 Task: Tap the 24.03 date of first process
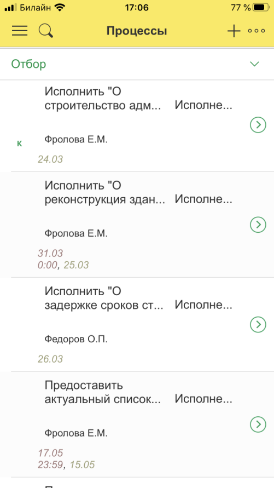tap(50, 159)
